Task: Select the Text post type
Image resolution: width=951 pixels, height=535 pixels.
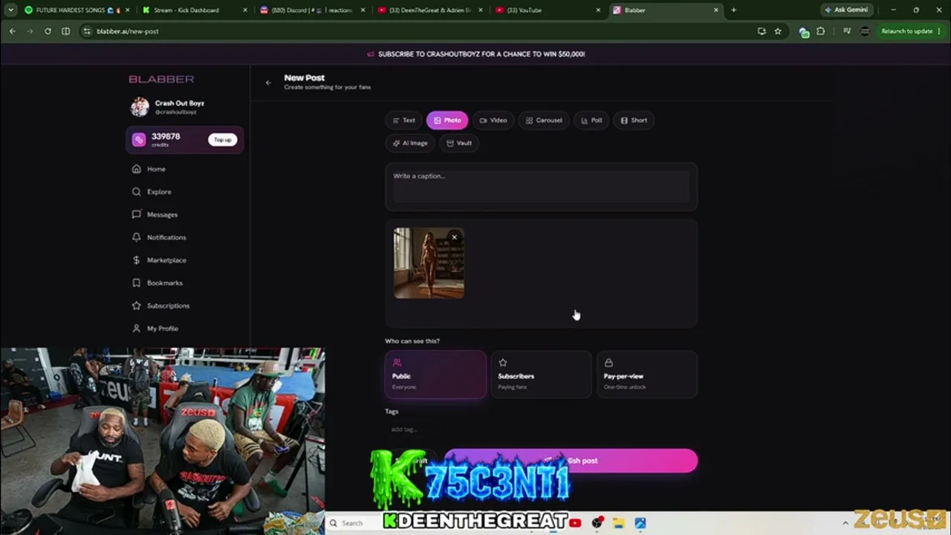Action: (404, 120)
